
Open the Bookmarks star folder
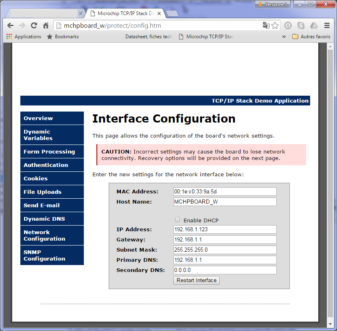pyautogui.click(x=63, y=37)
